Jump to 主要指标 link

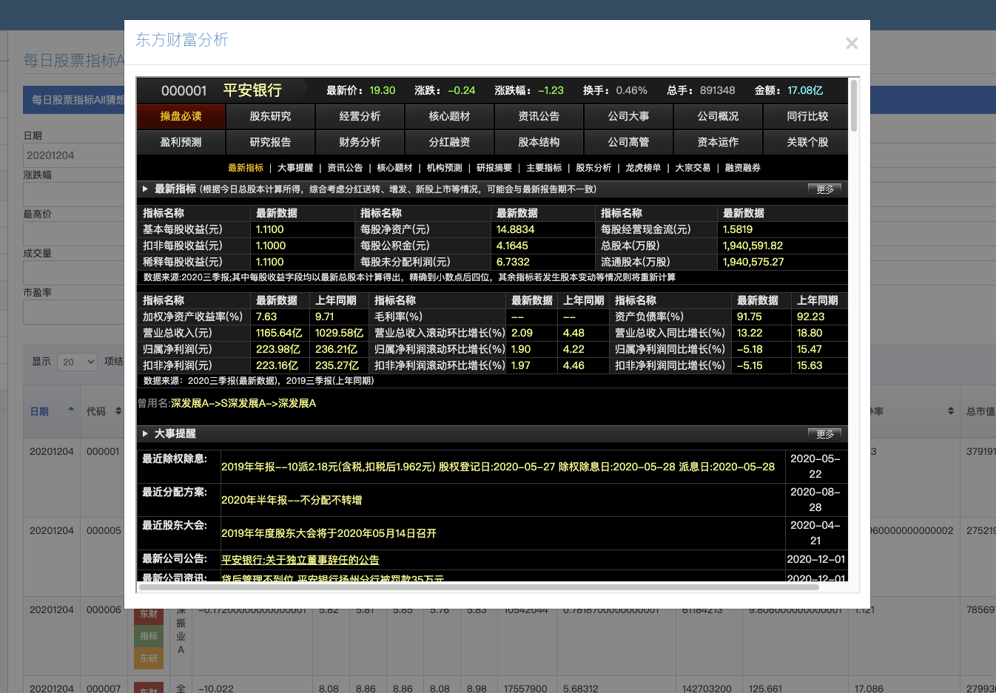[544, 168]
